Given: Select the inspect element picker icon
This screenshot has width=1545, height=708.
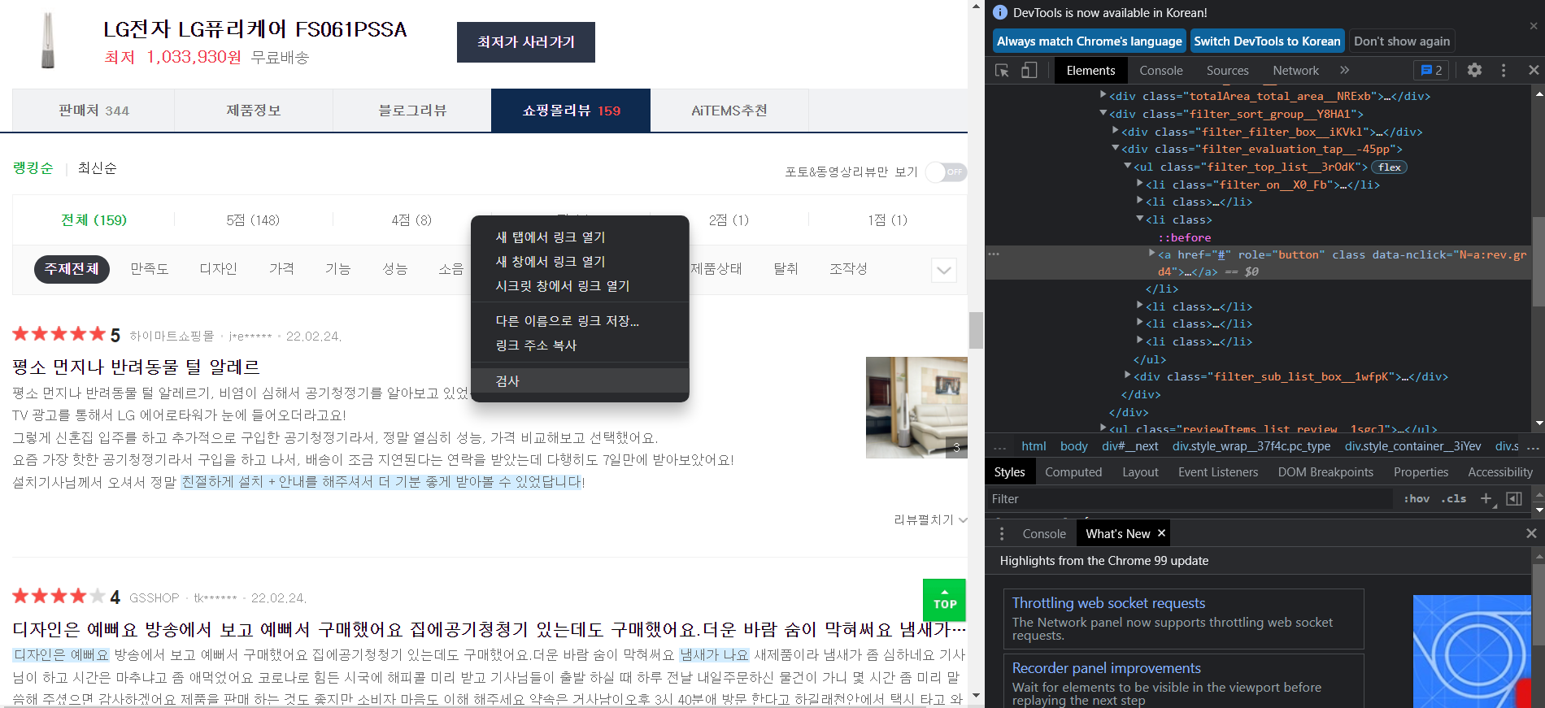Looking at the screenshot, I should (x=1002, y=71).
